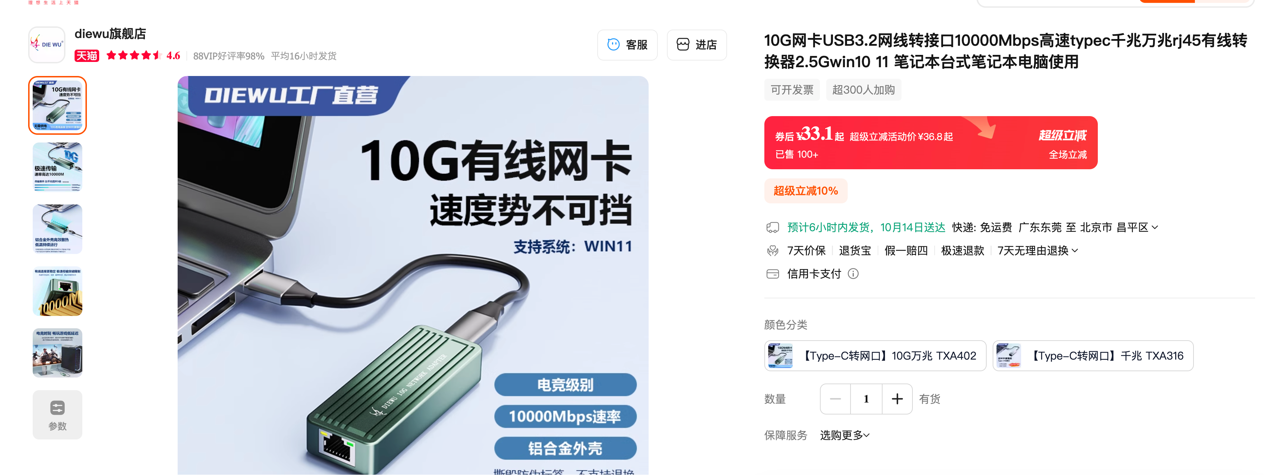Viewport: 1267px width, 475px height.
Task: Click the 进店 store entrance icon
Action: pyautogui.click(x=683, y=45)
